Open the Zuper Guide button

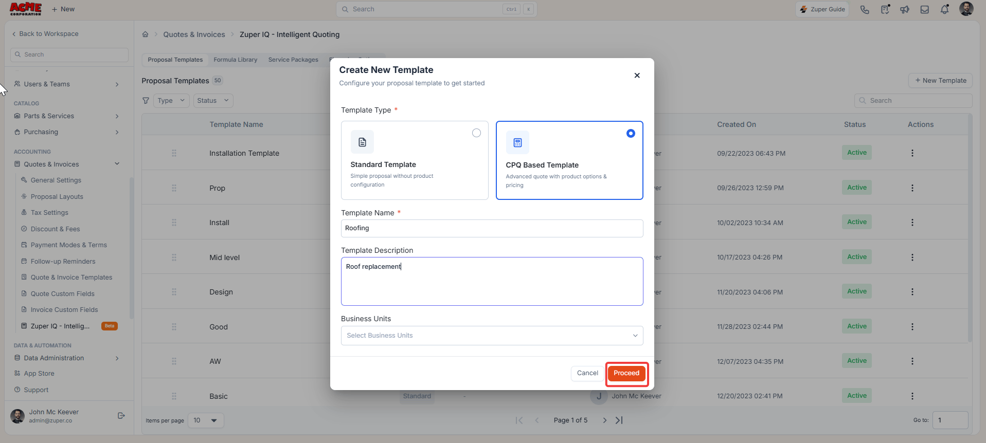coord(822,9)
